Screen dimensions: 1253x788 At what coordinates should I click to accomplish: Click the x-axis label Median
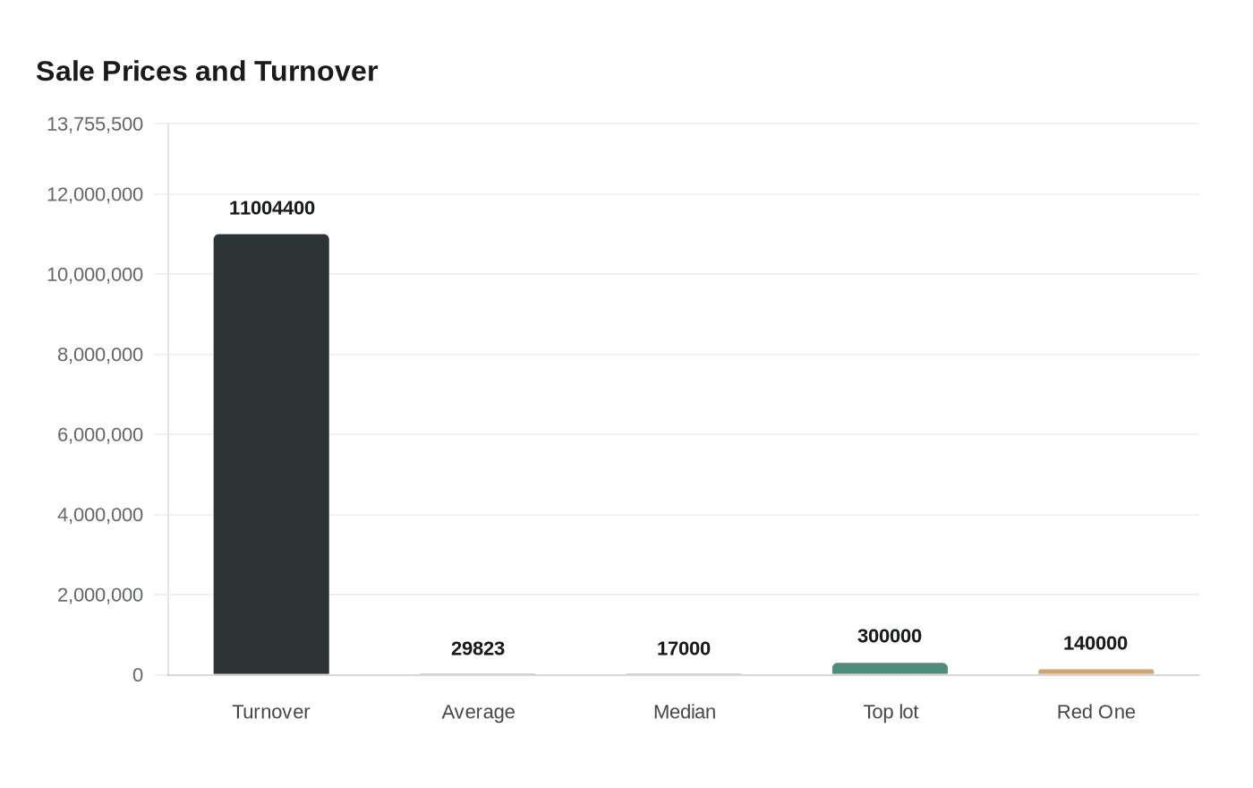pyautogui.click(x=685, y=712)
